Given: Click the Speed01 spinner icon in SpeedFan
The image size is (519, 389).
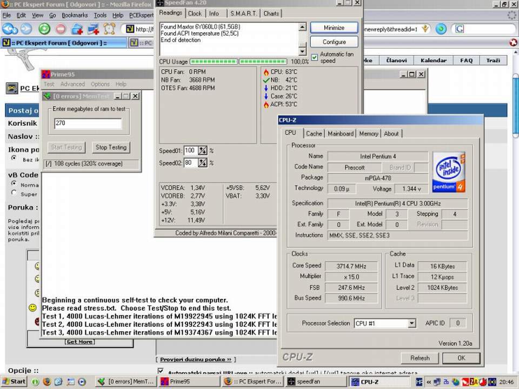Looking at the screenshot, I should pos(203,151).
